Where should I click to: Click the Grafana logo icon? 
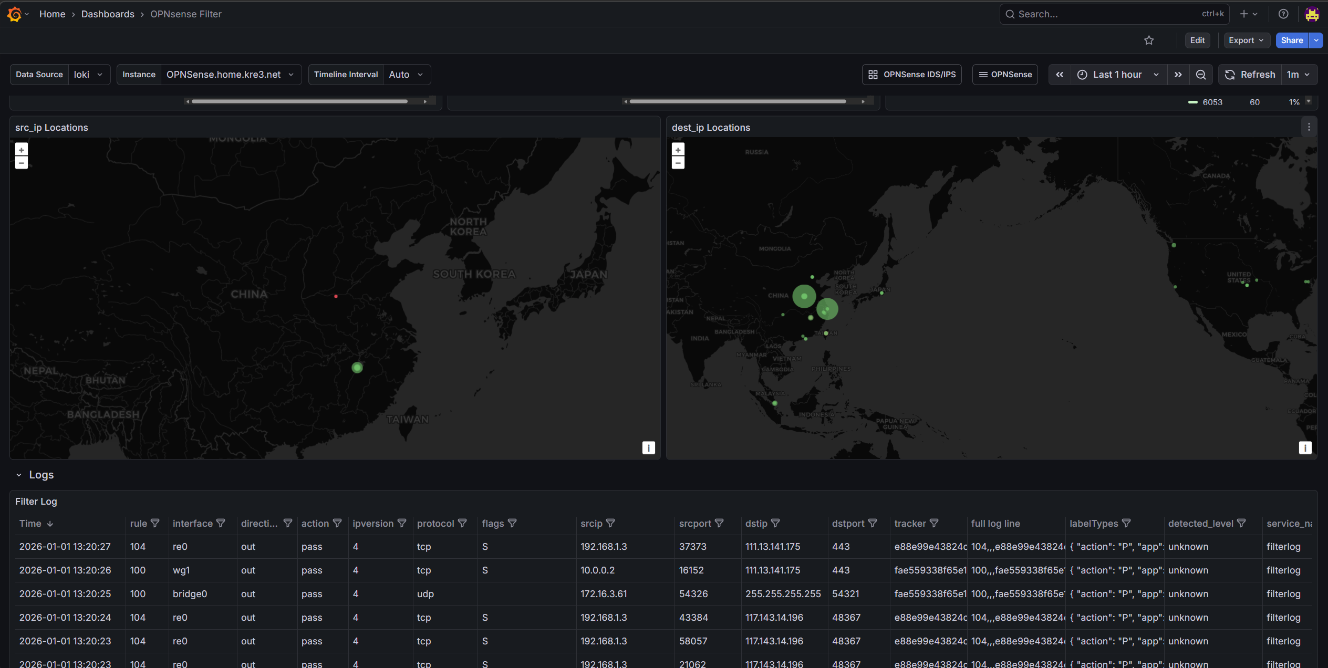[x=14, y=14]
